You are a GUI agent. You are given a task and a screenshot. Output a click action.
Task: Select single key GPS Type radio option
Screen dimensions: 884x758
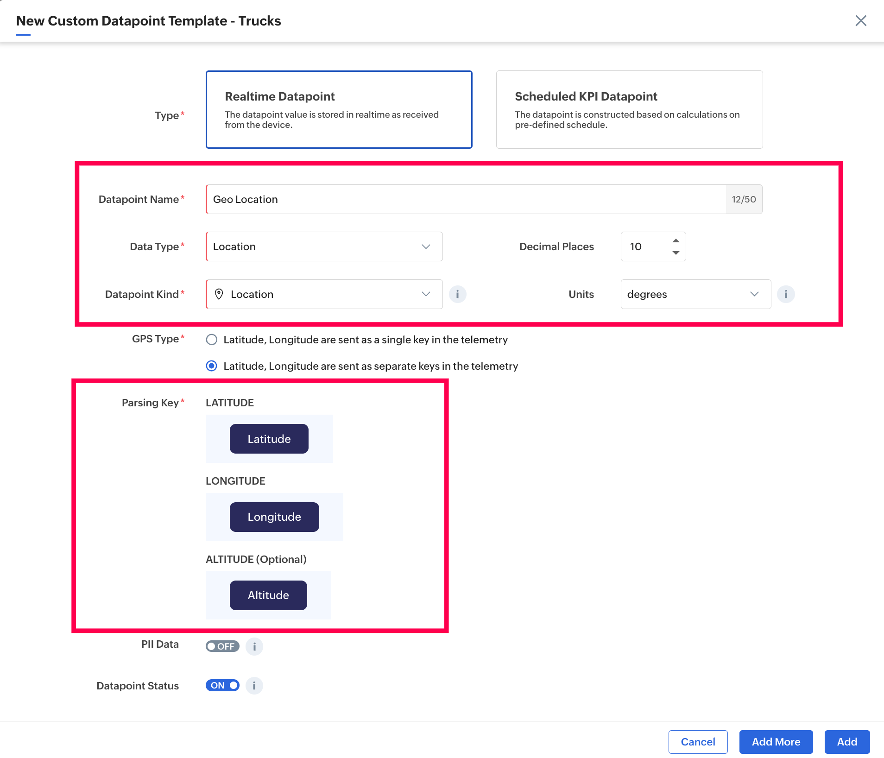(212, 340)
